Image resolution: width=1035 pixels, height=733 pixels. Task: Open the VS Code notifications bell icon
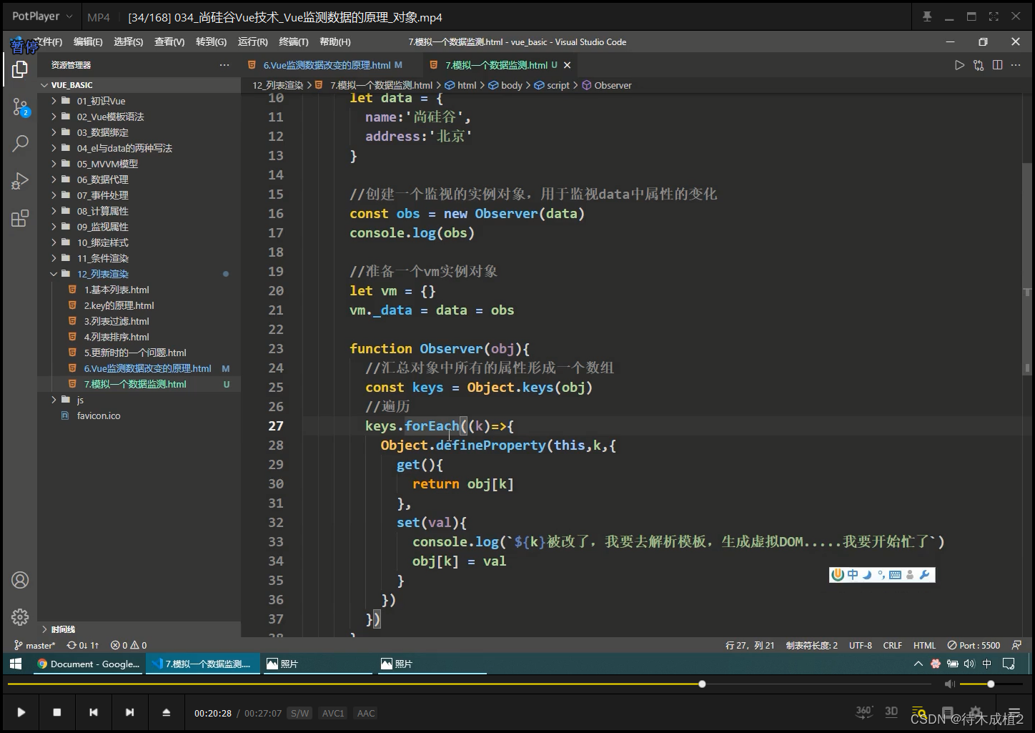point(1016,645)
